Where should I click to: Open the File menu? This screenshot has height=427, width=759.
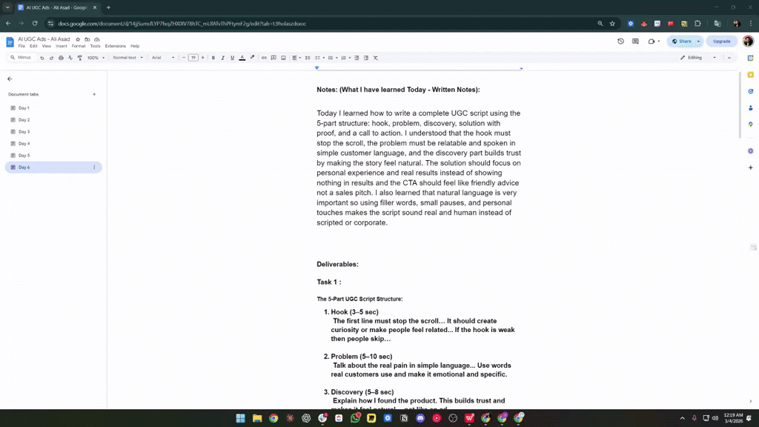pyautogui.click(x=21, y=46)
